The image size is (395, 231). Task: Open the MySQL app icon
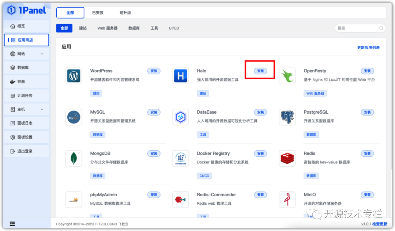pyautogui.click(x=74, y=117)
